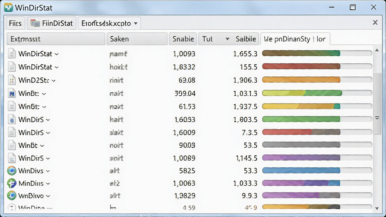Click file icon of WinDirS row showing 1,0089
The height and width of the screenshot is (217, 386).
coord(12,158)
